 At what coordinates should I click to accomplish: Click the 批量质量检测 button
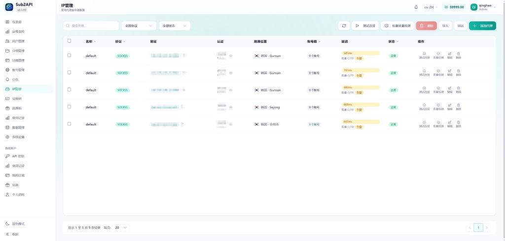[x=397, y=26]
